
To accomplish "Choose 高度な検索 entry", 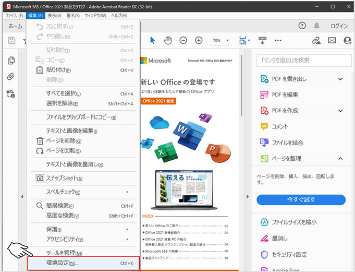I will (x=83, y=216).
